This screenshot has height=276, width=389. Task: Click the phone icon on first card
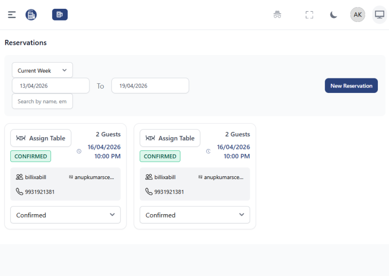[x=19, y=191]
